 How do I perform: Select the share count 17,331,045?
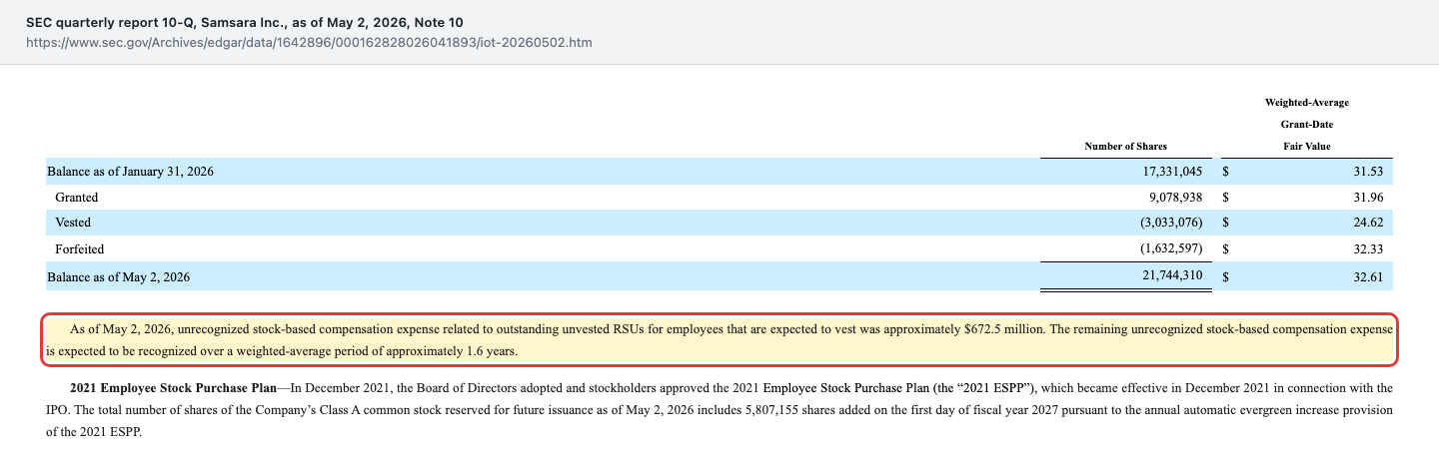[1172, 172]
